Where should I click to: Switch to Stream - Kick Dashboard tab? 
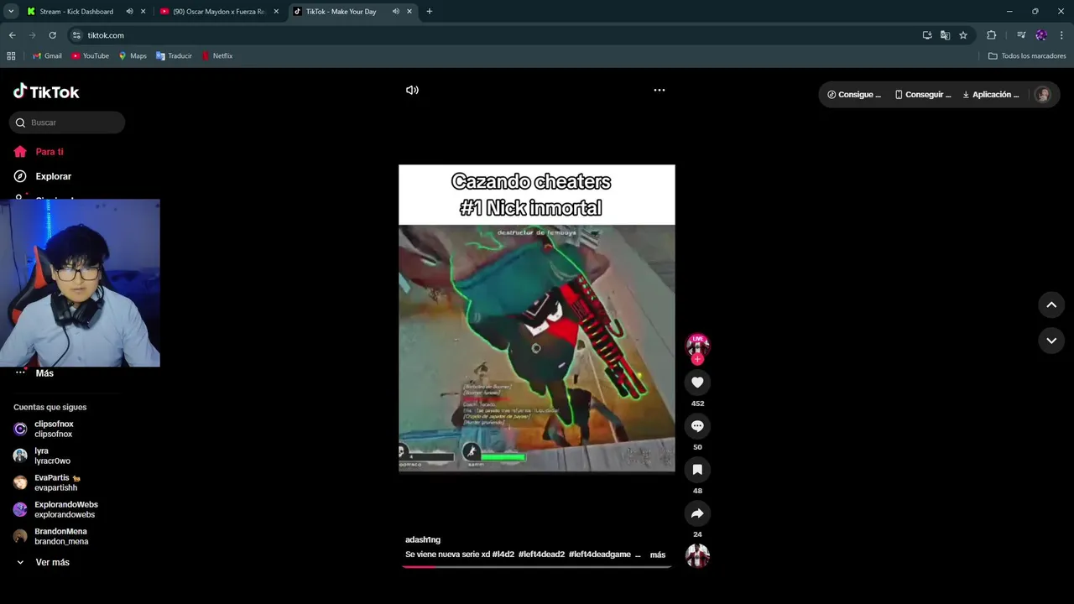click(76, 12)
